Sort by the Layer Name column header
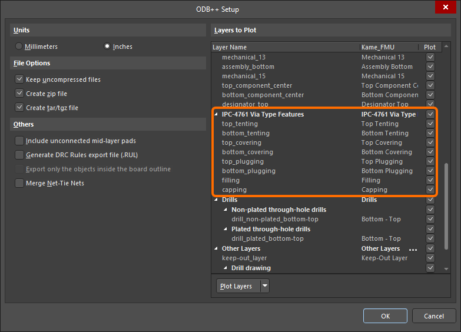This screenshot has height=332, width=461. 285,47
